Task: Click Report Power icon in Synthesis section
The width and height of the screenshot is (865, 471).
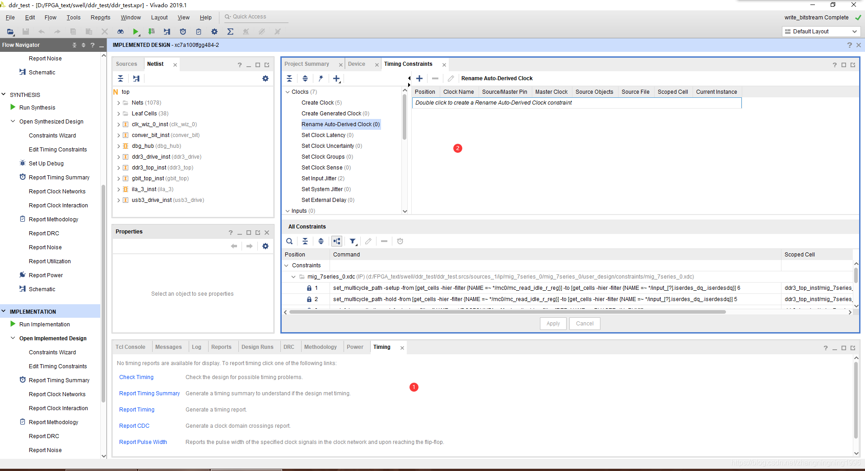Action: coord(23,275)
